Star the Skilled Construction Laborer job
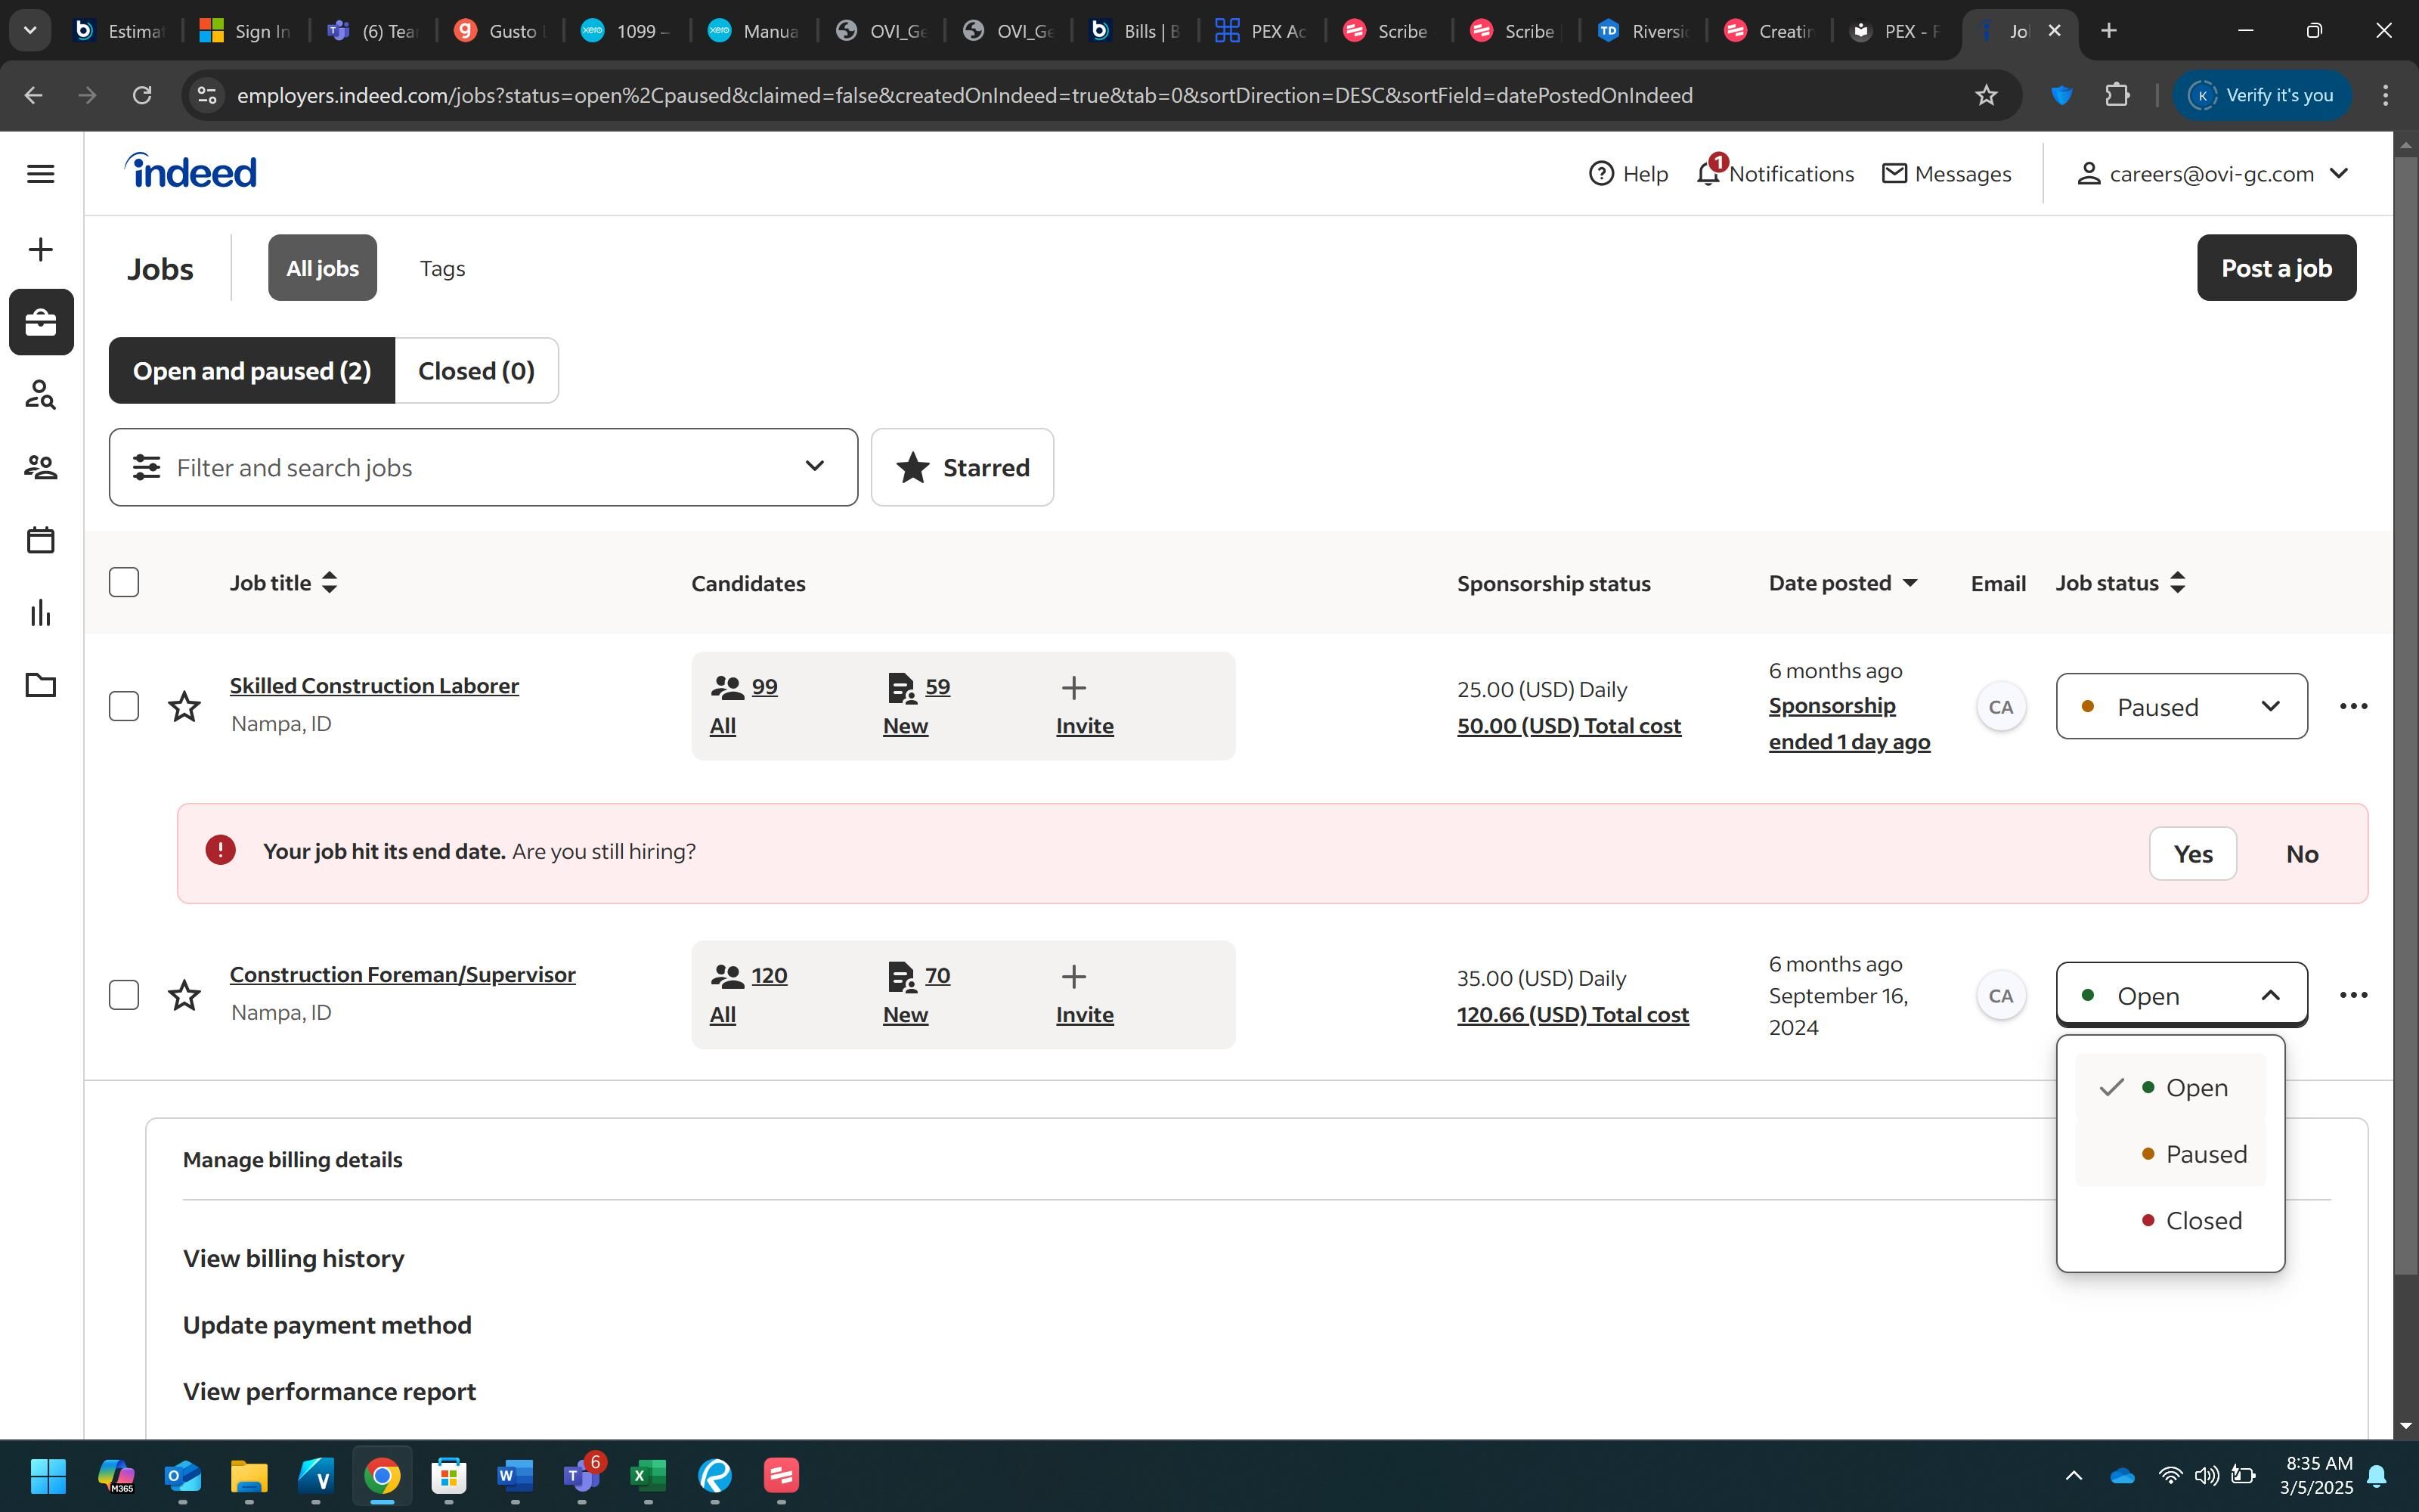The height and width of the screenshot is (1512, 2419). pyautogui.click(x=184, y=707)
